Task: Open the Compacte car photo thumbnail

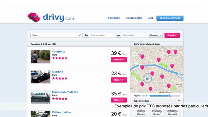Action: tap(41, 57)
